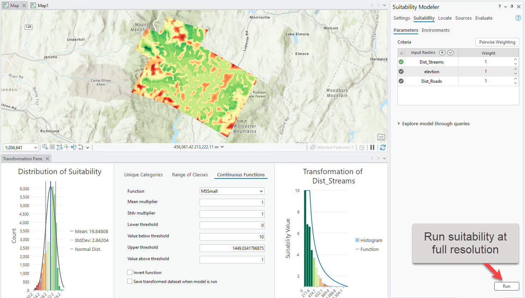Toggle the grid icon in the map status bar
Screen dimensions: 525x298
[x=52, y=147]
